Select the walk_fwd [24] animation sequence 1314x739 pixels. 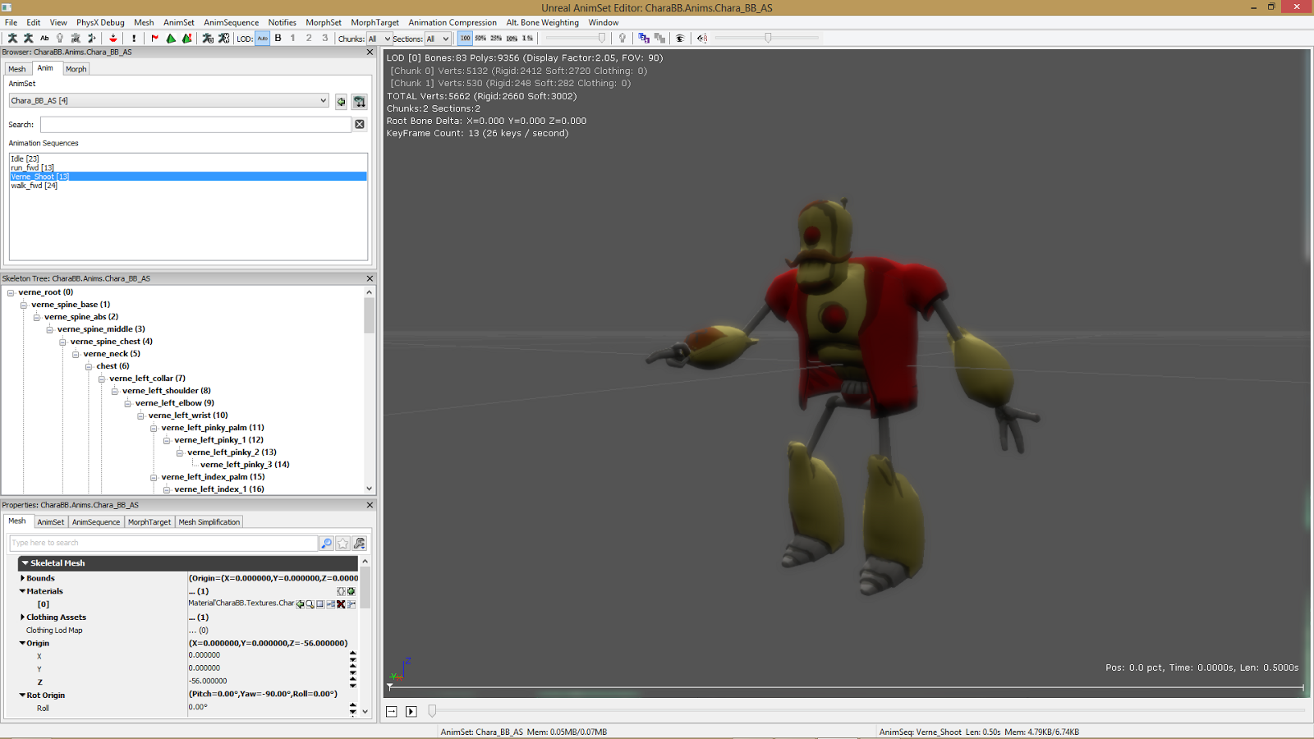click(188, 186)
